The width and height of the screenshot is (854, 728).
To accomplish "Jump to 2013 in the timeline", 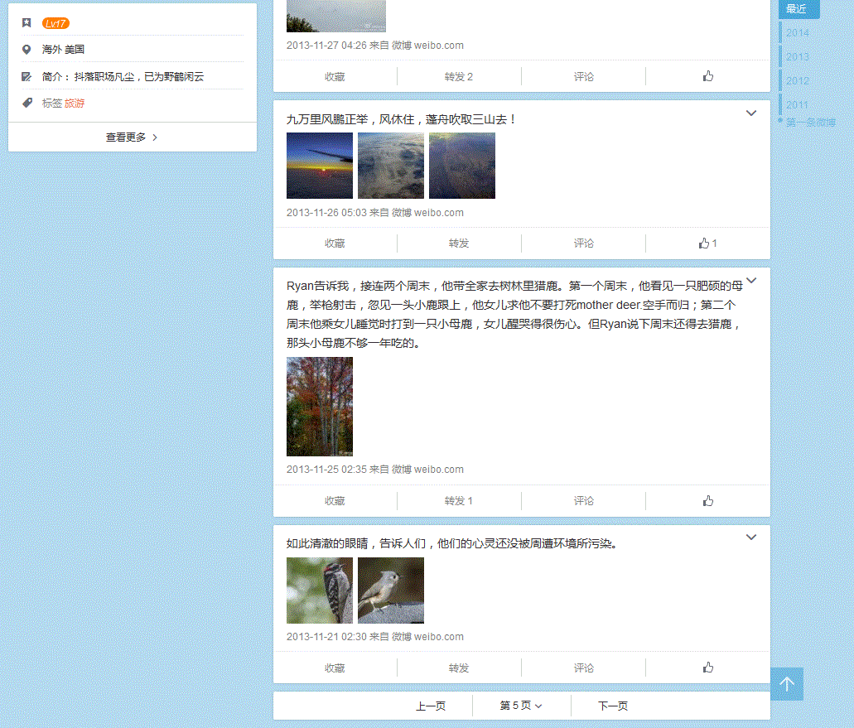I will point(798,56).
